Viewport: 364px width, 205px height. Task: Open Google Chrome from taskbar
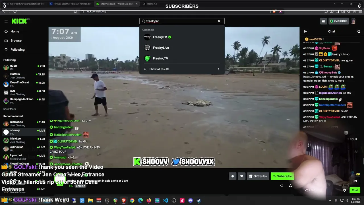[x=132, y=200]
